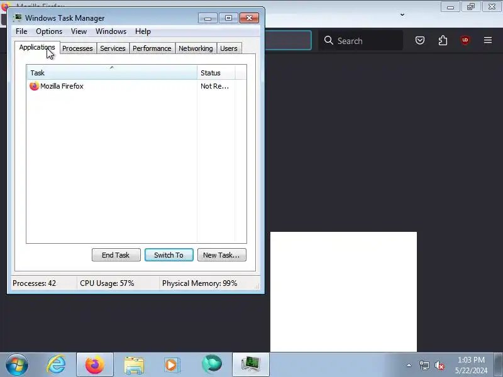The image size is (503, 377).
Task: Click the Processes: 42 status bar entry
Action: [44, 283]
